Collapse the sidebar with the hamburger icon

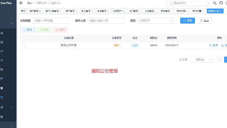(x=21, y=3)
